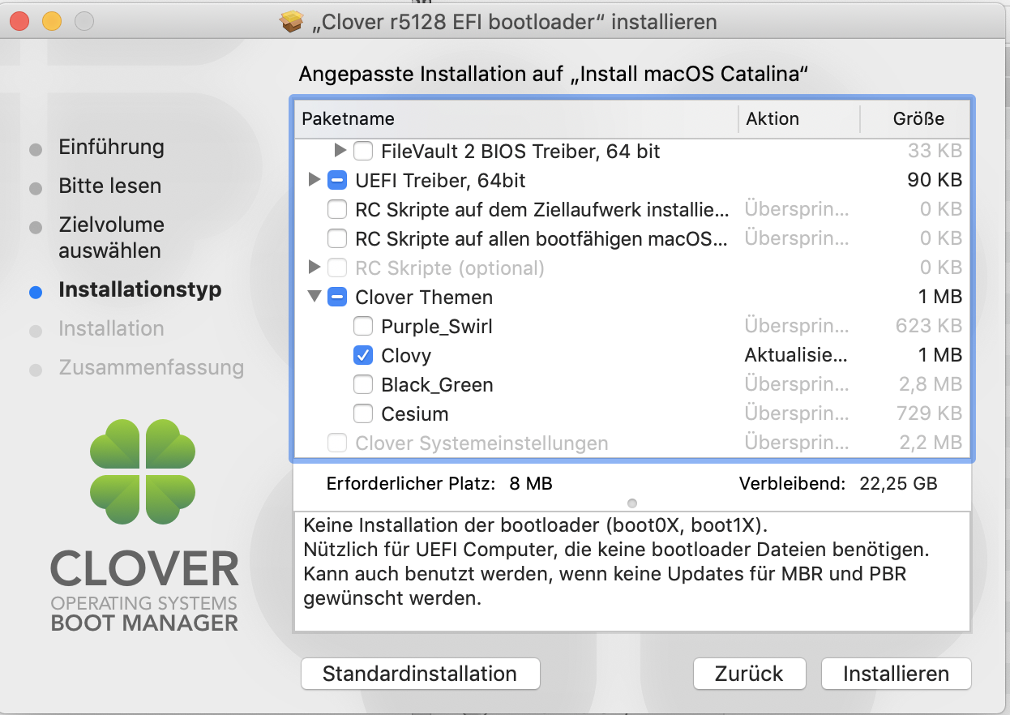
Task: Enable RC Skripte auf allen bootfähigen macOS checkbox
Action: pos(337,239)
